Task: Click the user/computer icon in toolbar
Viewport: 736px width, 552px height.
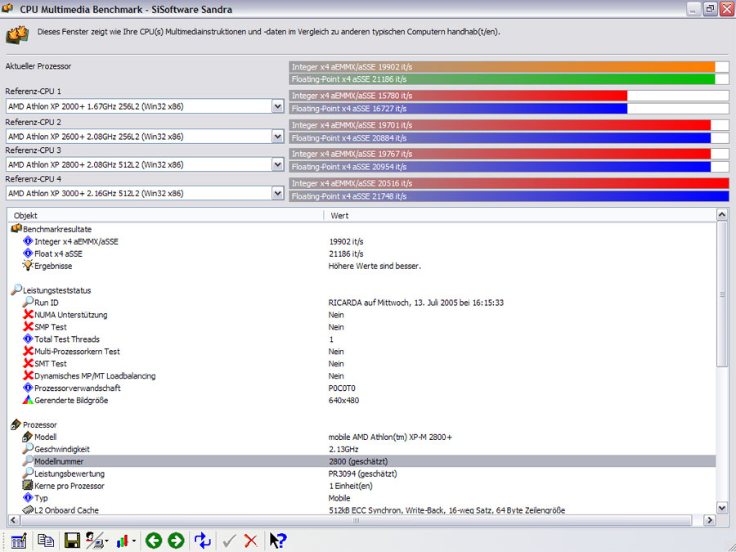Action: tap(94, 541)
